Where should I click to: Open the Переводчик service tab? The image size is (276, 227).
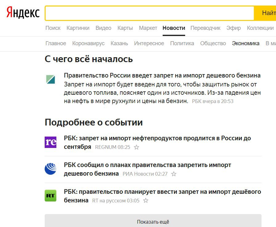click(205, 28)
